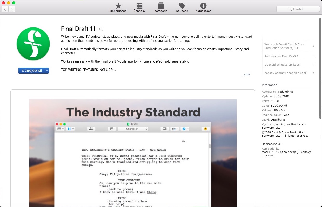Click the Žebříčky rankings icon

click(139, 6)
